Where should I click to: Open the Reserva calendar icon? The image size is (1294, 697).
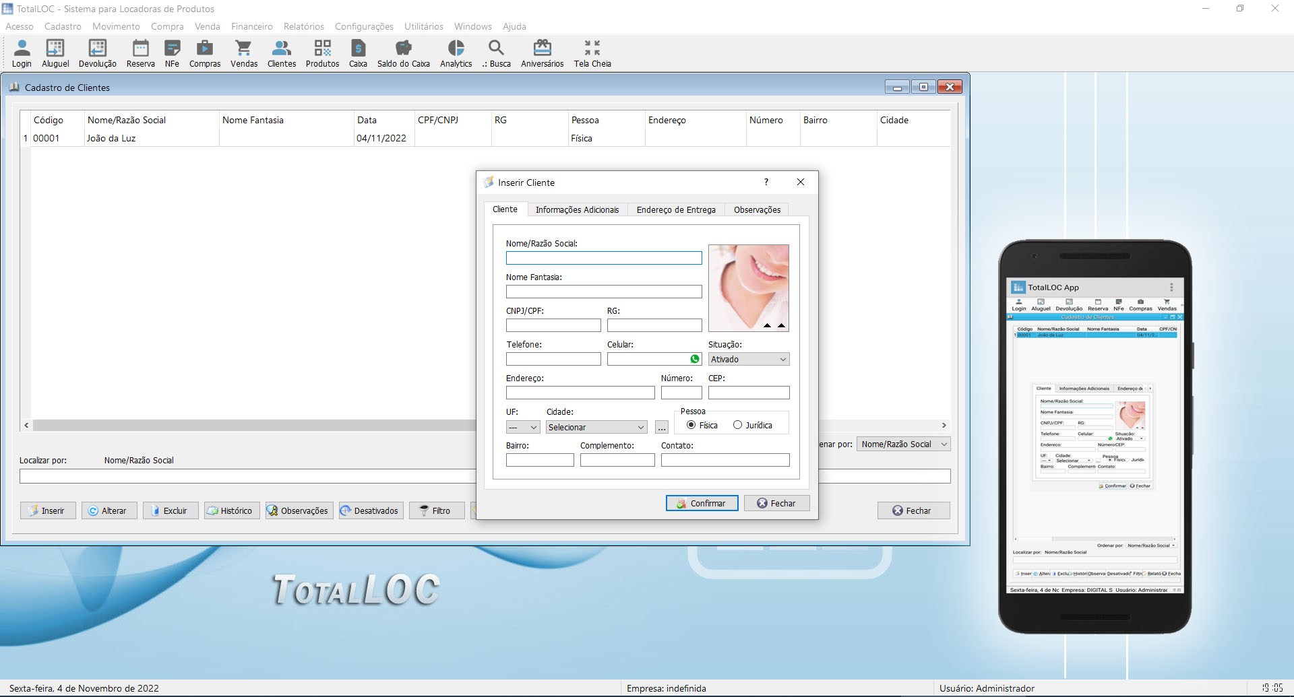[x=140, y=53]
